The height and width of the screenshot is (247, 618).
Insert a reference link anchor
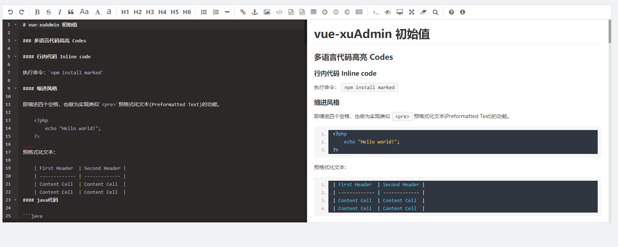[x=255, y=12]
